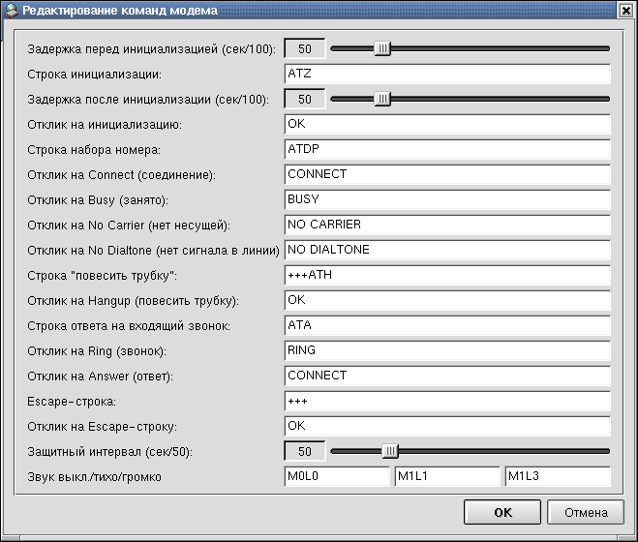Click the quiet sound field M1L1

tap(446, 476)
